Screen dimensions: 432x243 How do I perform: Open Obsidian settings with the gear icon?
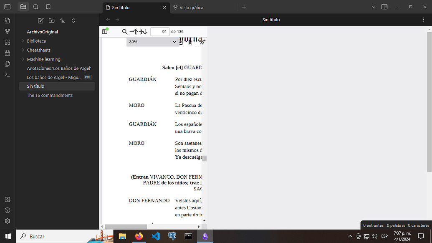pyautogui.click(x=7, y=221)
